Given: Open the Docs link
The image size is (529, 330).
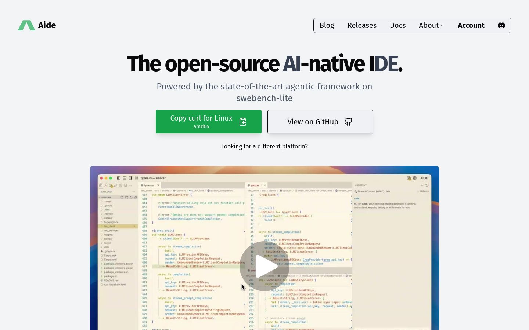Looking at the screenshot, I should (397, 25).
